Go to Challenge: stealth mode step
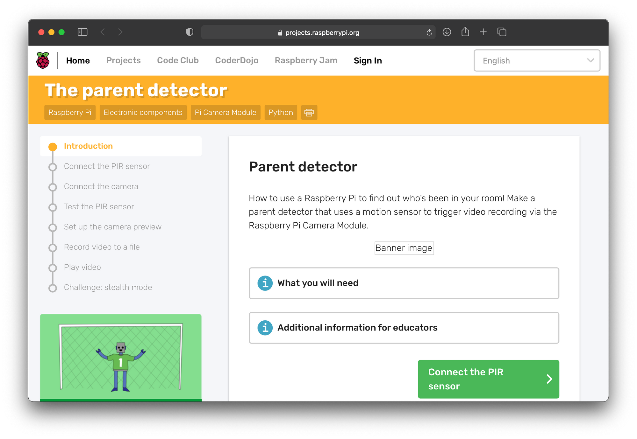The width and height of the screenshot is (637, 439). coord(108,288)
